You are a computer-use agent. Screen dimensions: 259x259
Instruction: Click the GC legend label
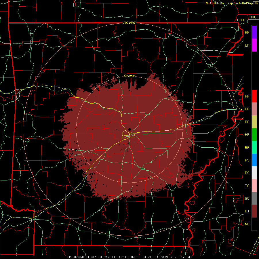tap(247, 199)
